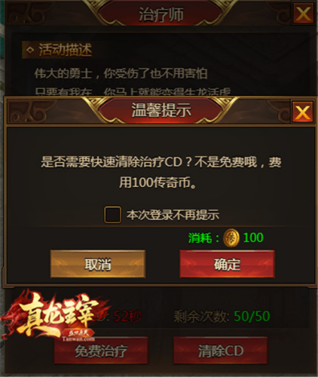The width and height of the screenshot is (318, 377).
Task: Close the 治疗师 window with its X
Action: [303, 13]
